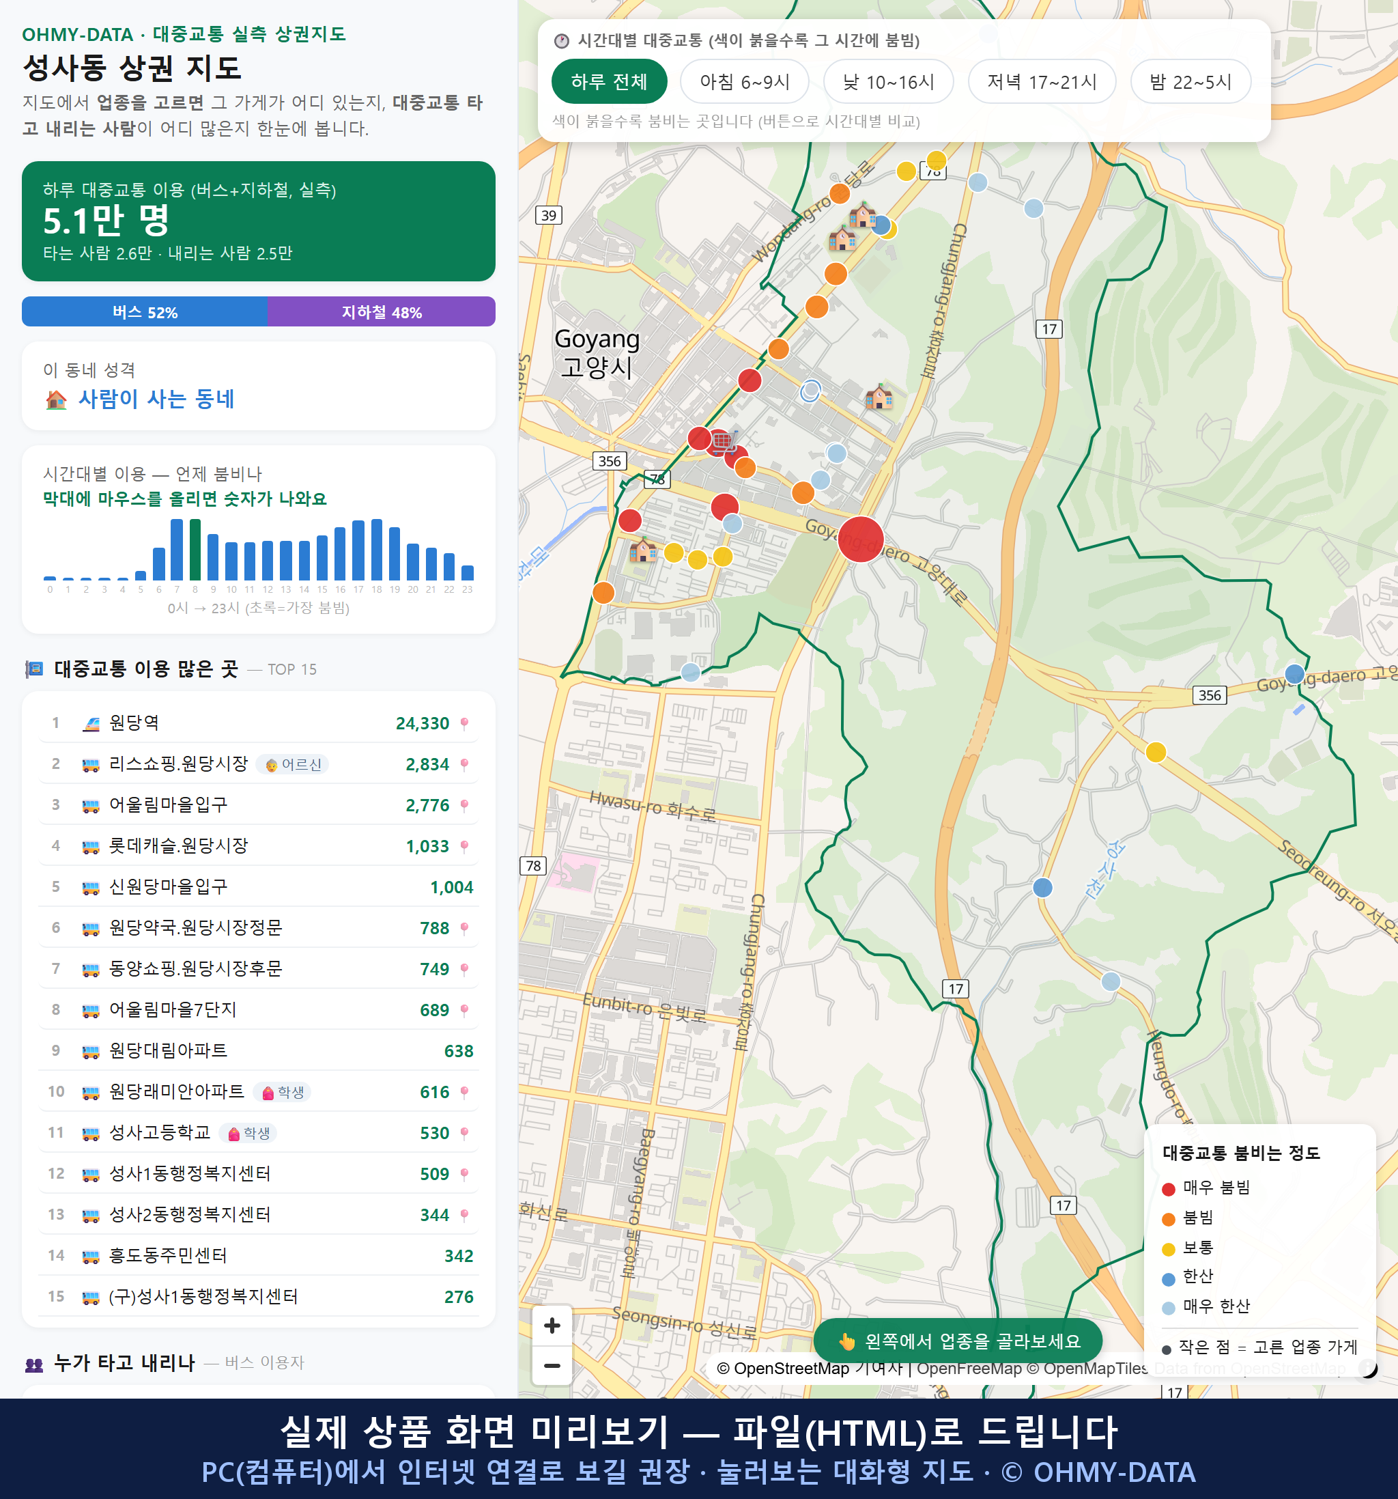
Task: Select the 롯데캐슬.원당시장 row
Action: [259, 846]
